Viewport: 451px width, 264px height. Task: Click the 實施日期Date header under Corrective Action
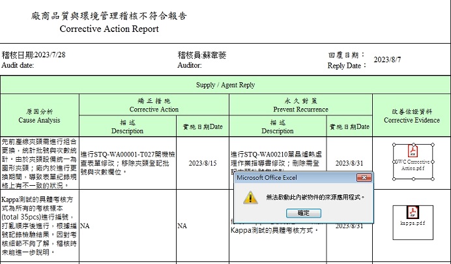[x=203, y=126]
